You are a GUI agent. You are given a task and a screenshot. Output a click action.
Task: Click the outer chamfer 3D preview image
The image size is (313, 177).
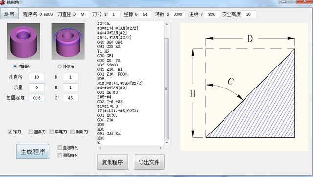point(68,41)
